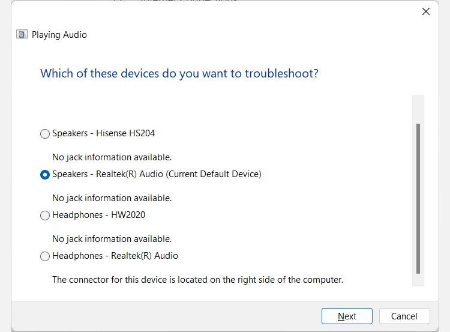Click the connector location description text
The width and height of the screenshot is (450, 332).
pyautogui.click(x=197, y=279)
